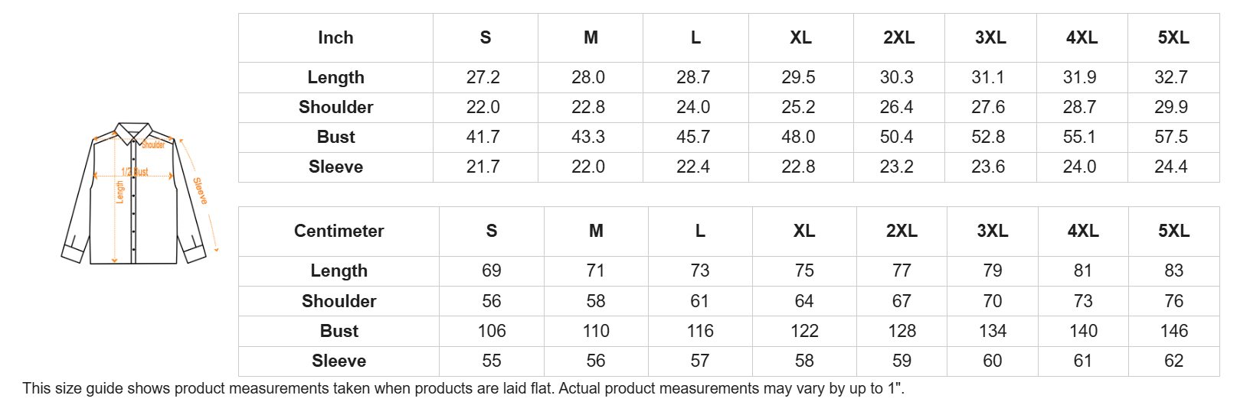Click the 57.5 Bust value for size 5XL

point(1171,137)
